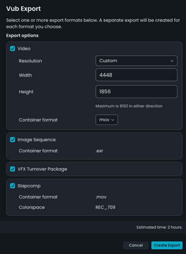The width and height of the screenshot is (186, 254).
Task: Toggle the Image Sequence checkbox
Action: pyautogui.click(x=12, y=140)
